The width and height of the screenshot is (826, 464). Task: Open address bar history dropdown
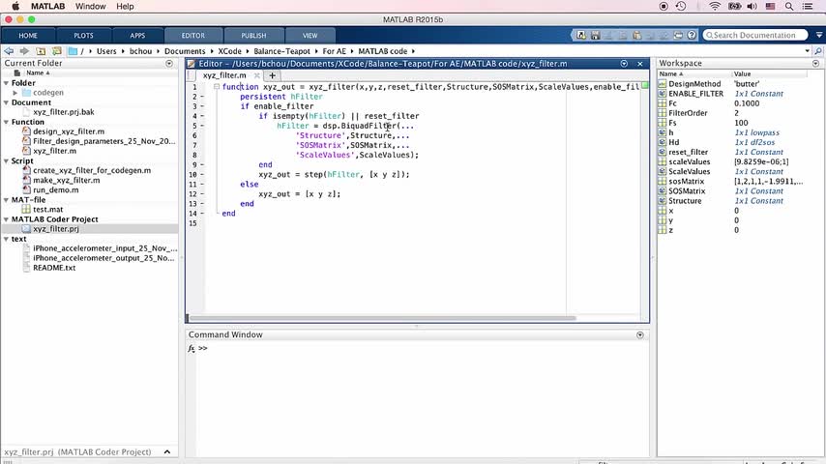[x=808, y=51]
